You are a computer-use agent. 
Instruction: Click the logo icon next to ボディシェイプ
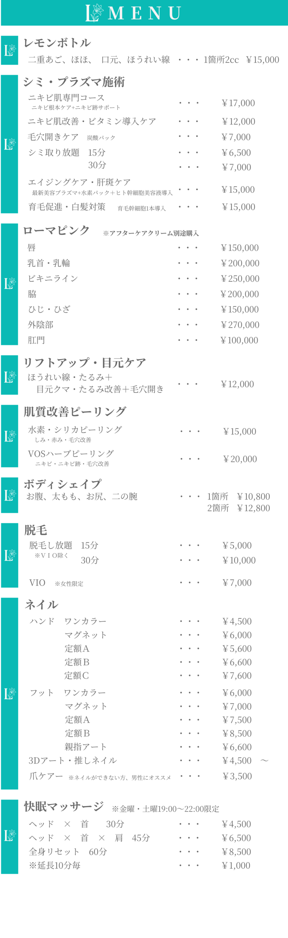point(10,495)
